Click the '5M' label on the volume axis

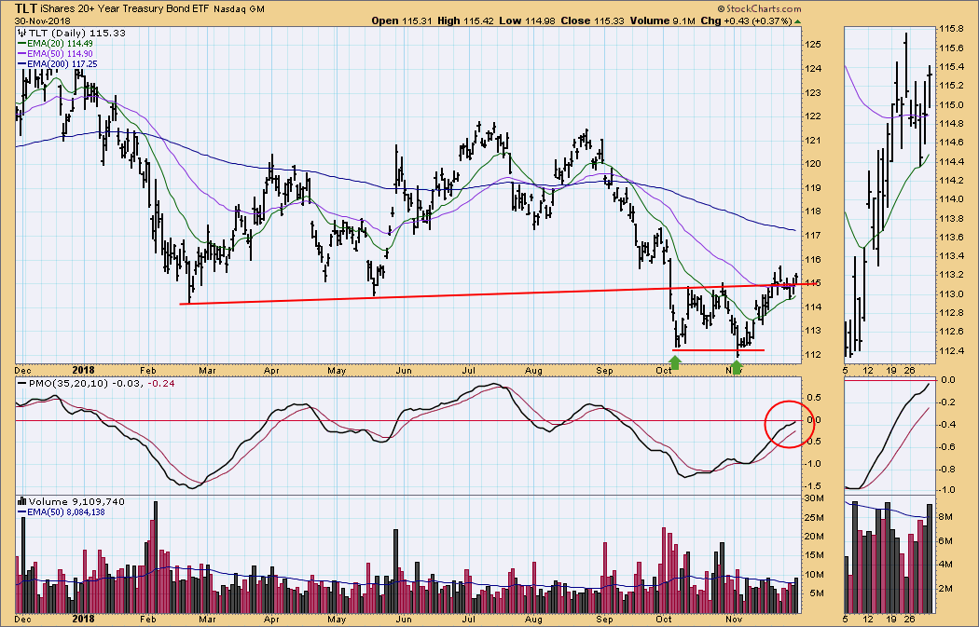[x=816, y=593]
